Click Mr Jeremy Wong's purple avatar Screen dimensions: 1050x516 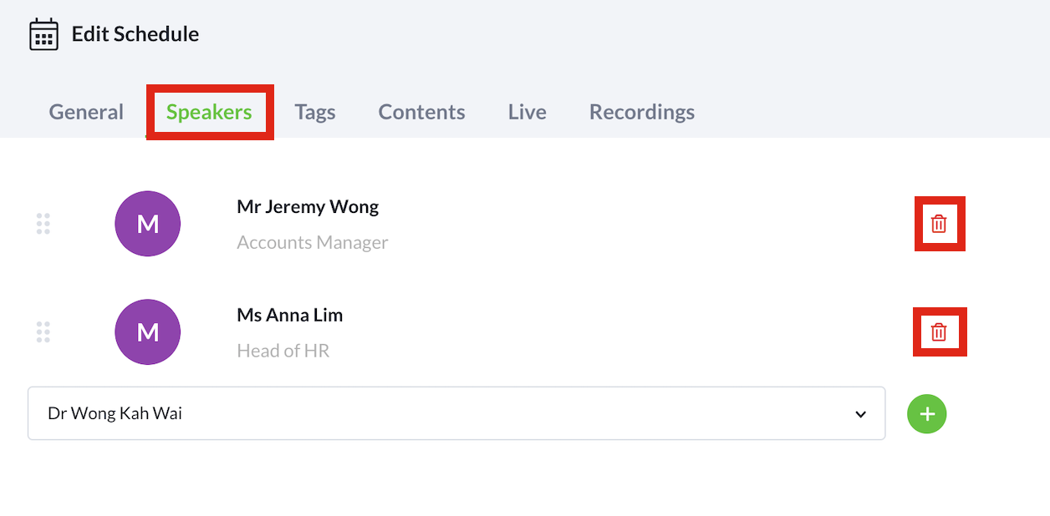tap(148, 224)
